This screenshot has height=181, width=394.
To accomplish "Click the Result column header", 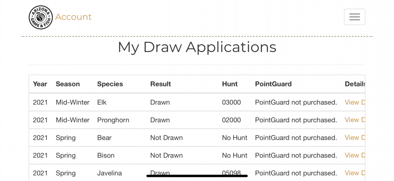I will point(160,84).
